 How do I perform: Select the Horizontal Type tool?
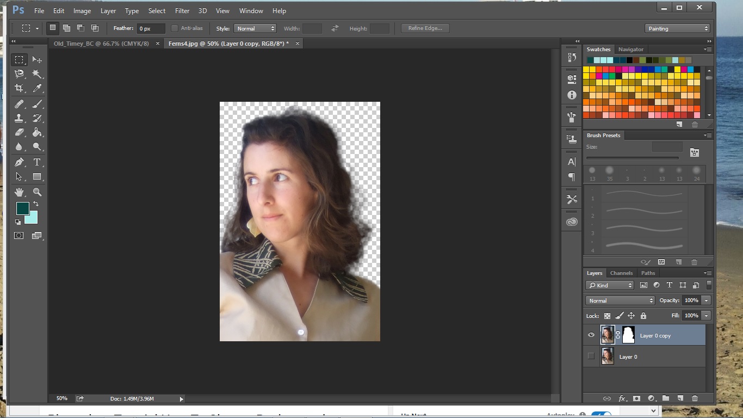[x=38, y=162]
